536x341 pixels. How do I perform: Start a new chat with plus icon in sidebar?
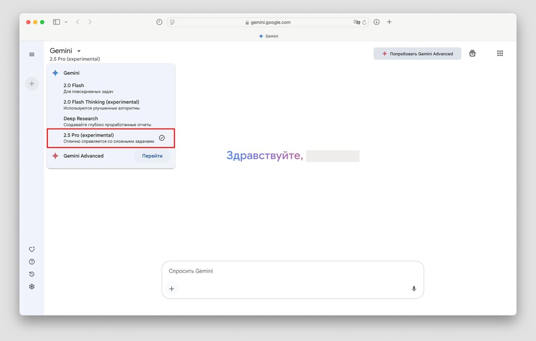pos(32,84)
